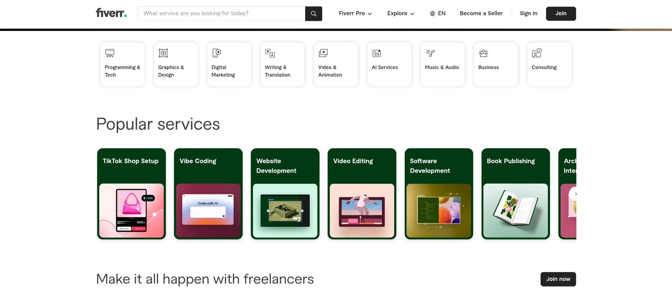672x295 pixels.
Task: Click the Book Publishing title
Action: 511,161
